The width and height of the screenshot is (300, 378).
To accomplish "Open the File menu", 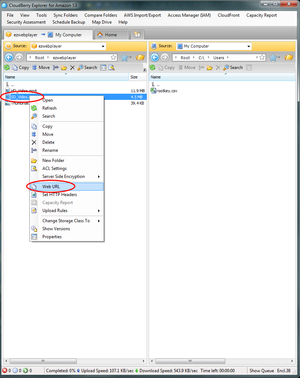I will 10,15.
